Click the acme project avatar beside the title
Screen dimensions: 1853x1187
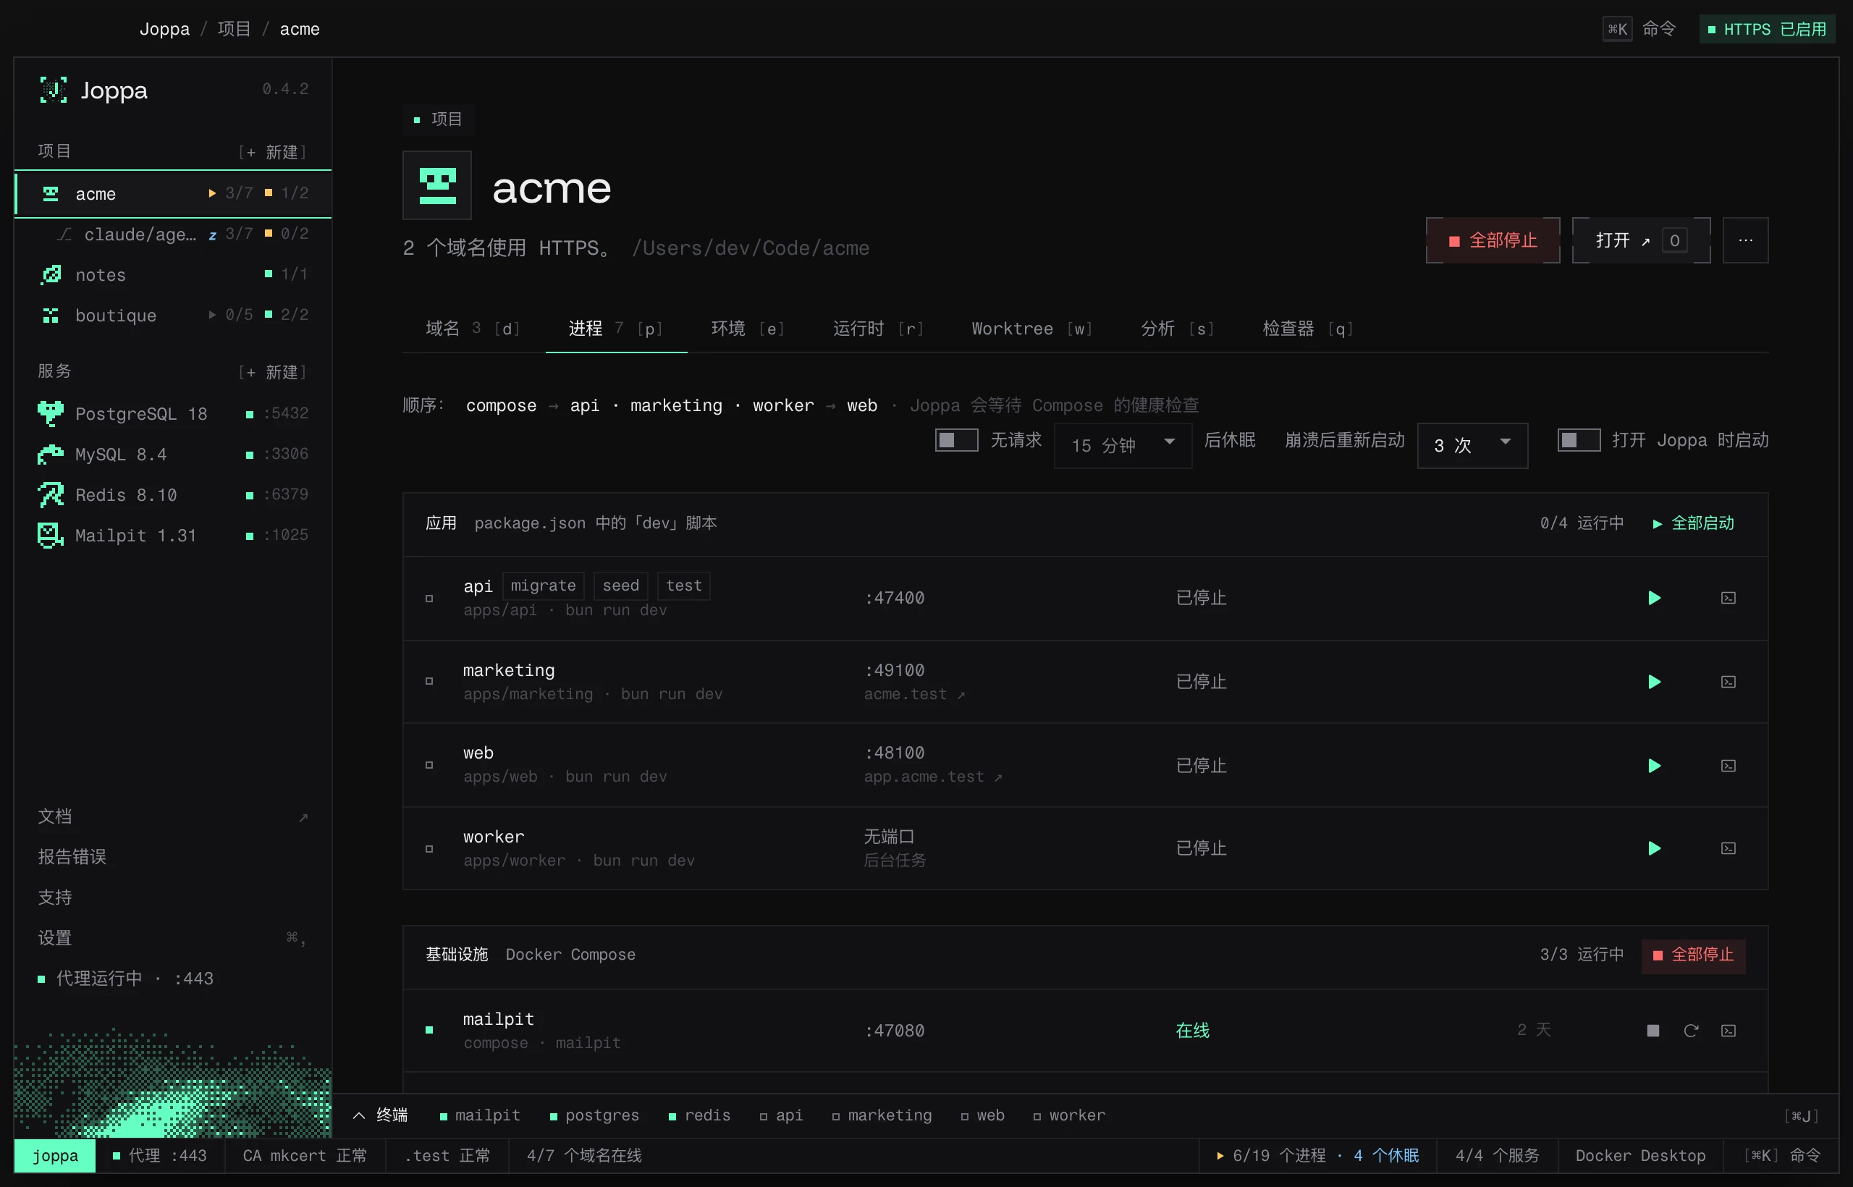(x=437, y=186)
